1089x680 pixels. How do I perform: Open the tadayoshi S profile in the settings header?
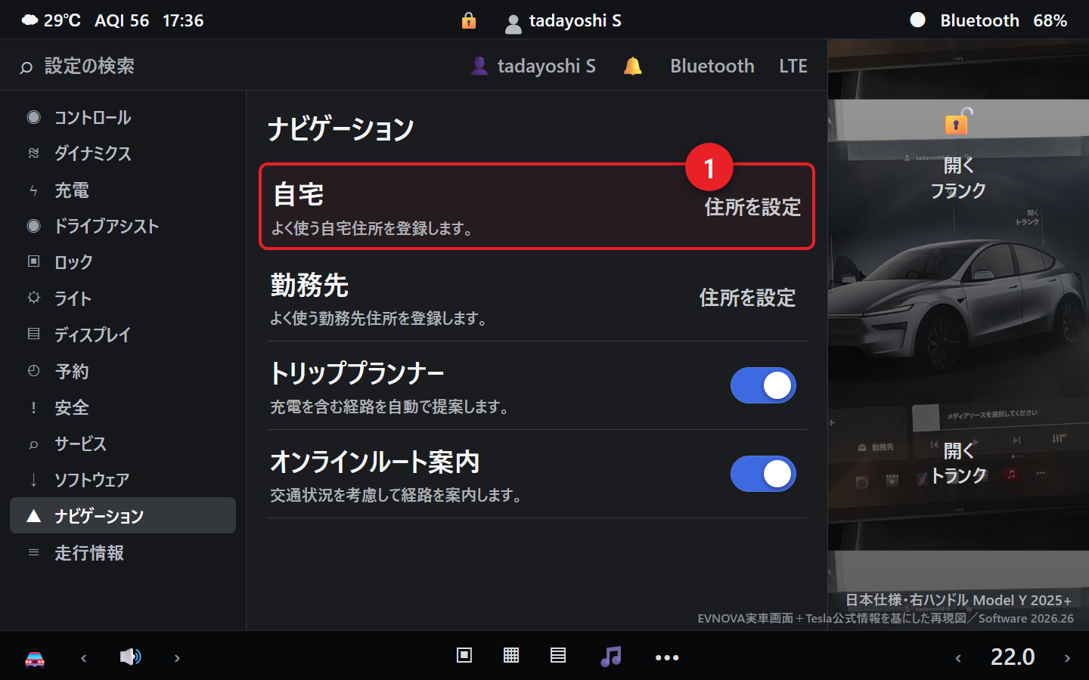[x=533, y=66]
